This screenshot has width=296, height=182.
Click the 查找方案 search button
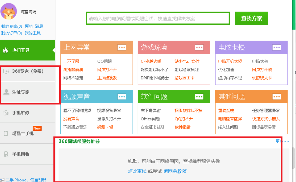pos(252,18)
